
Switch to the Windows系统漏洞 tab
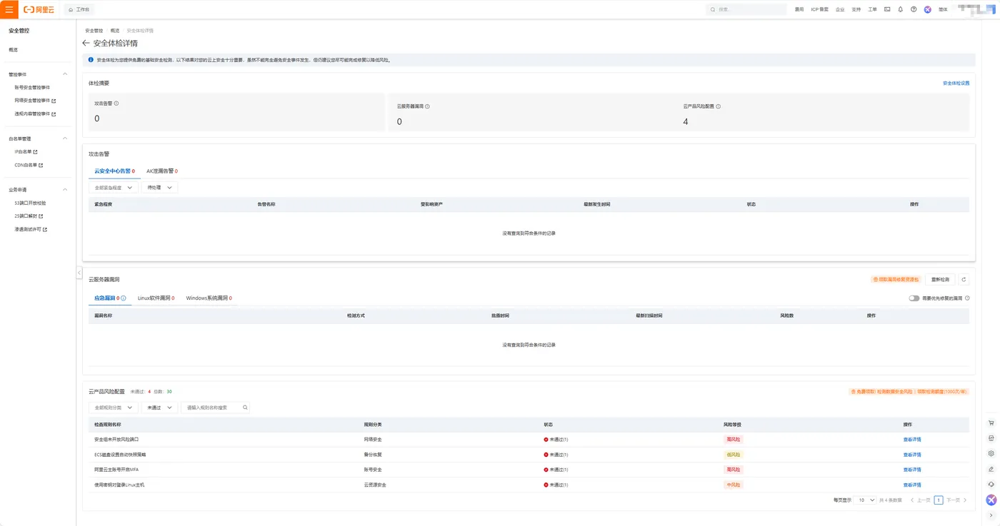[x=209, y=298]
